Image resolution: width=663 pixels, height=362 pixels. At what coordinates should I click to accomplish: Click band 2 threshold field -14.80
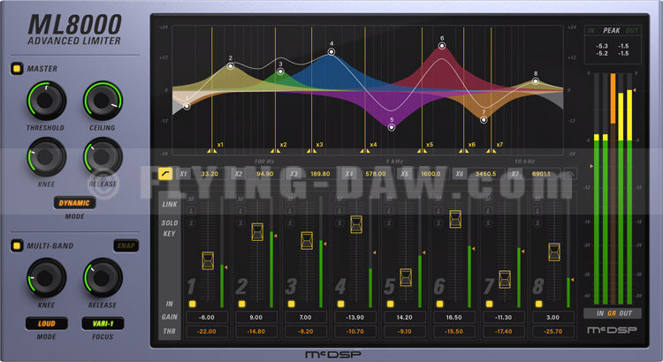click(x=256, y=332)
